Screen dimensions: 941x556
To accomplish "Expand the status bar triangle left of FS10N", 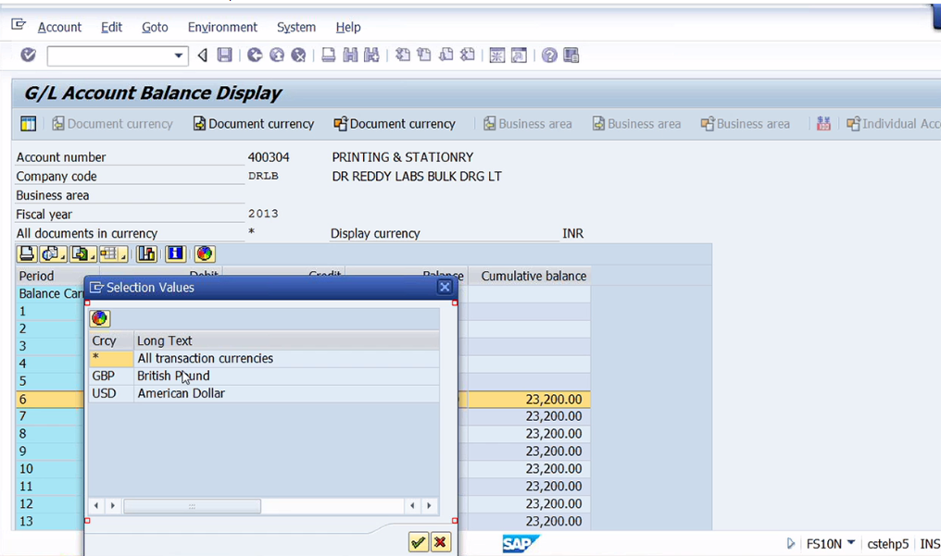I will pos(790,543).
